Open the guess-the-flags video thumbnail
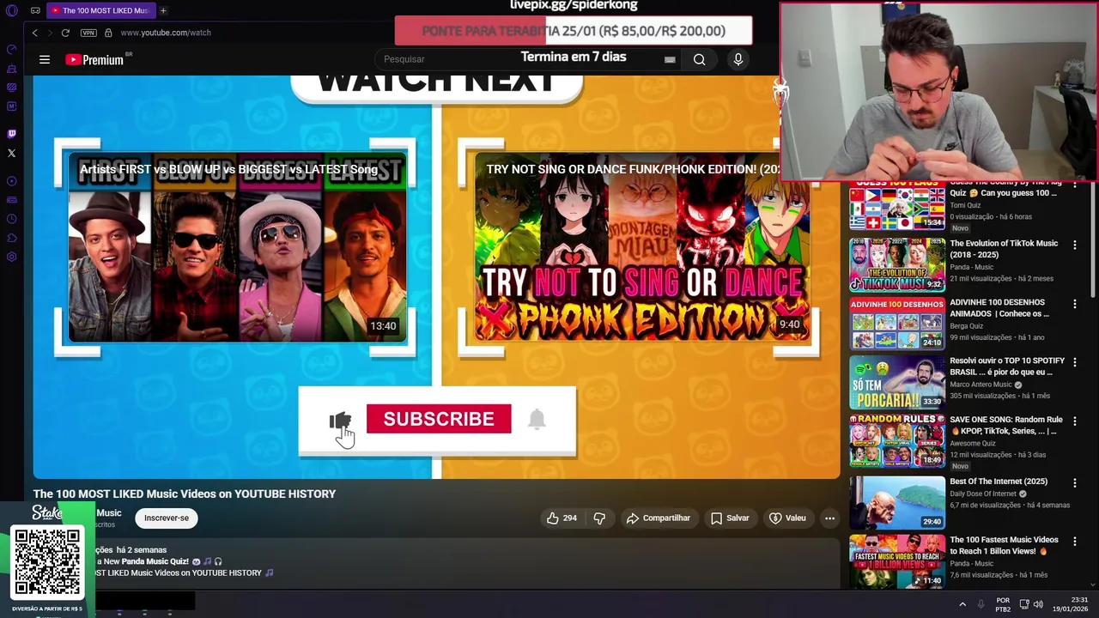 click(x=897, y=206)
